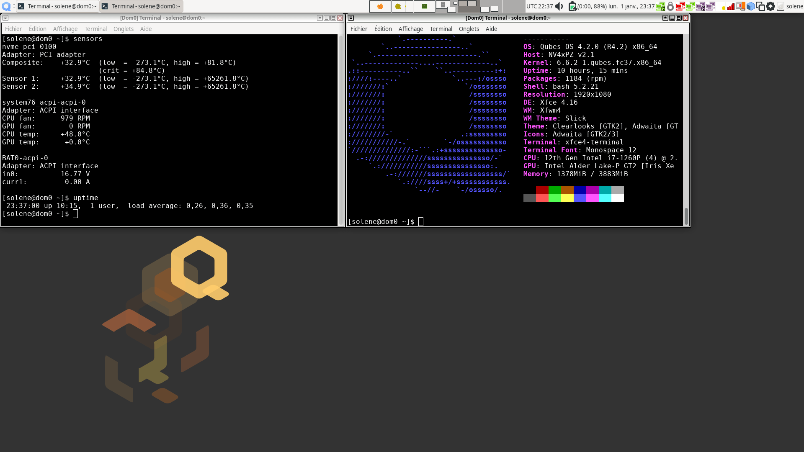Click the red qube domain tray icon
This screenshot has height=452, width=804.
680,6
